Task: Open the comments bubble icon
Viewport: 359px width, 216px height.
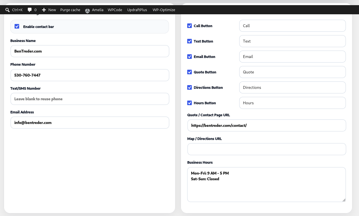Action: click(x=30, y=10)
